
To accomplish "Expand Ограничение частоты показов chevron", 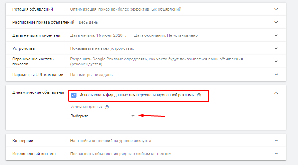I will (276, 61).
